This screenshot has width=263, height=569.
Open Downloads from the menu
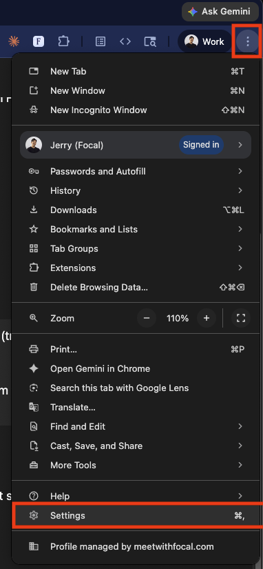point(136,210)
